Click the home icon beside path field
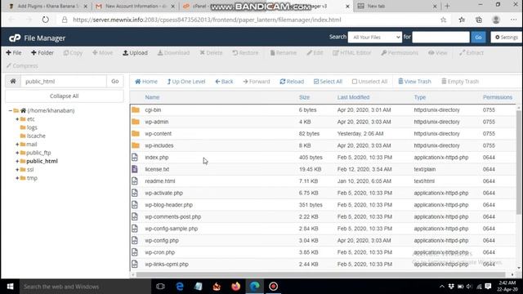This screenshot has width=523, height=294. pos(13,82)
